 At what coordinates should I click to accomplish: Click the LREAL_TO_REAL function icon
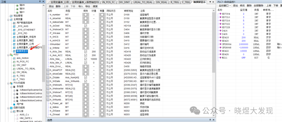14,69
